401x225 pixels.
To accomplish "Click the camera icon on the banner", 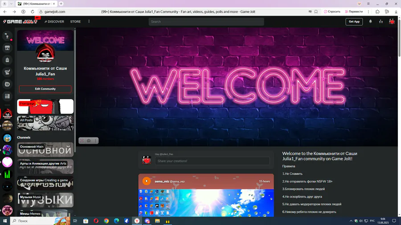I will click(89, 141).
